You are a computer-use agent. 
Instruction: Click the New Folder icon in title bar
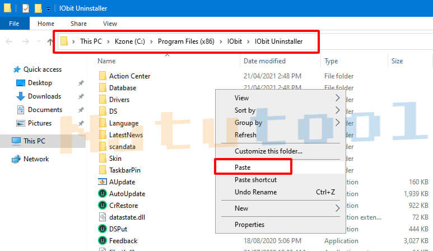coord(38,8)
